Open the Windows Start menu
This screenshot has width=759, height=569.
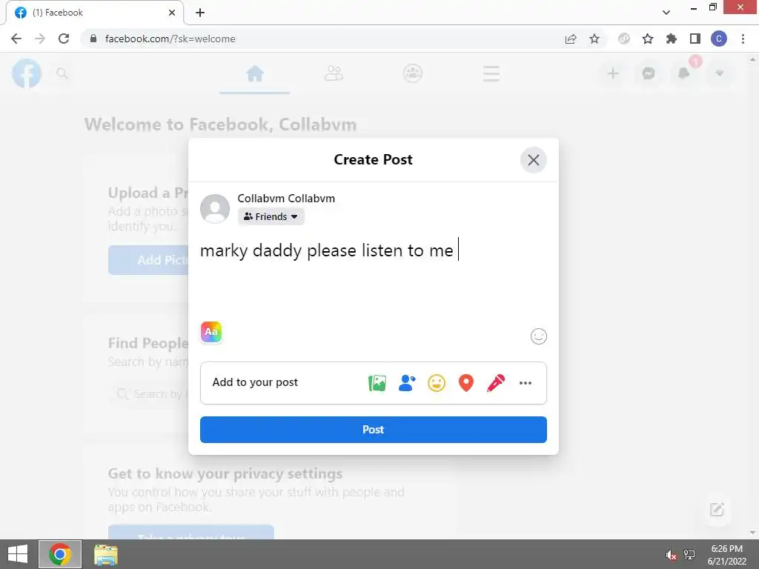coord(18,554)
